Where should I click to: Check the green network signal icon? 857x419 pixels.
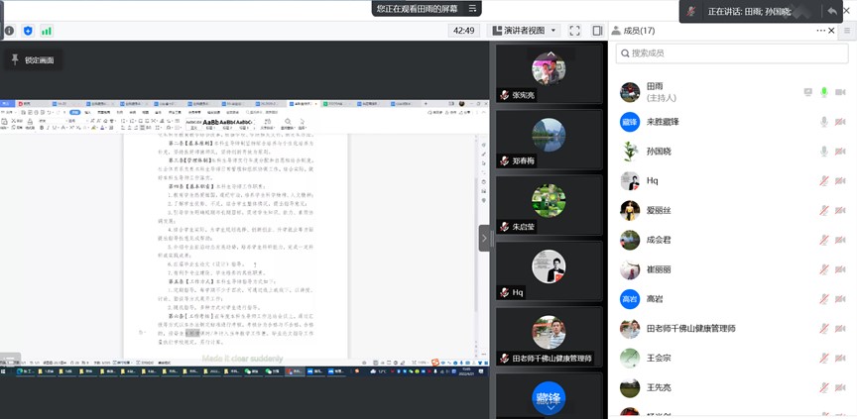point(46,31)
